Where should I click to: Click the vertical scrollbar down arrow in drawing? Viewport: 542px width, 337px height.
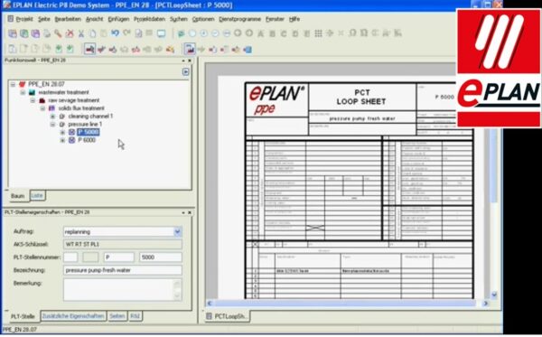click(493, 295)
